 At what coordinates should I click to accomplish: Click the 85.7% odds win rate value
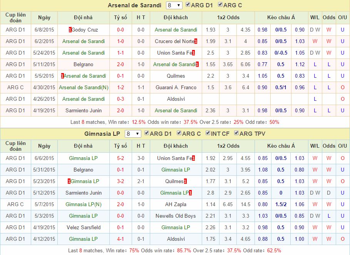coord(184,250)
